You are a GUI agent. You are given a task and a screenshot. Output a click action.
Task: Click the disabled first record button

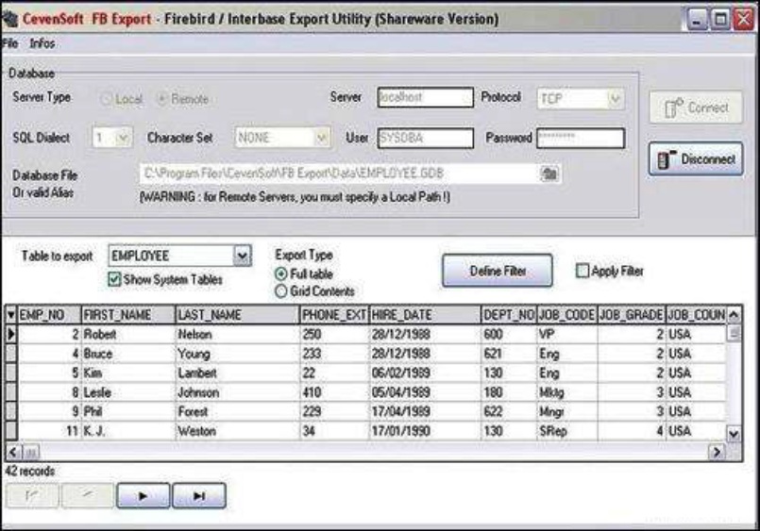point(32,496)
